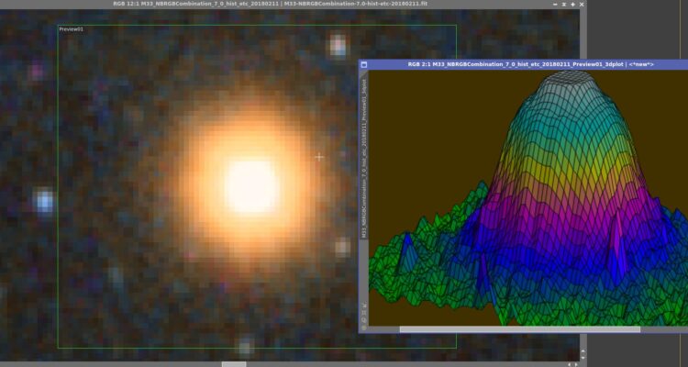Minimize the M33 NBRGBCombination image window

(x=555, y=4)
